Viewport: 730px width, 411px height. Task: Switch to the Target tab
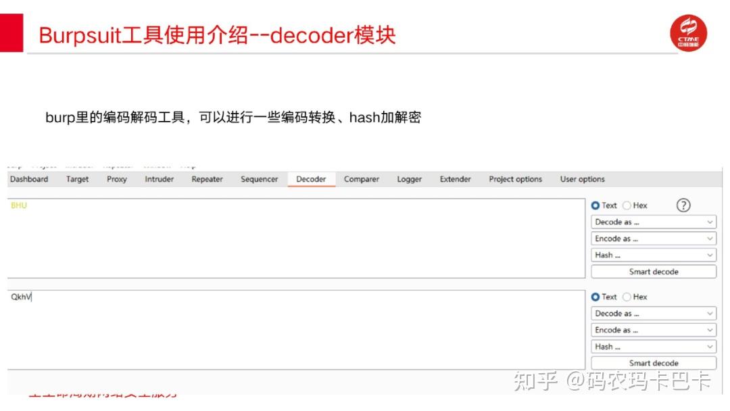tap(77, 179)
